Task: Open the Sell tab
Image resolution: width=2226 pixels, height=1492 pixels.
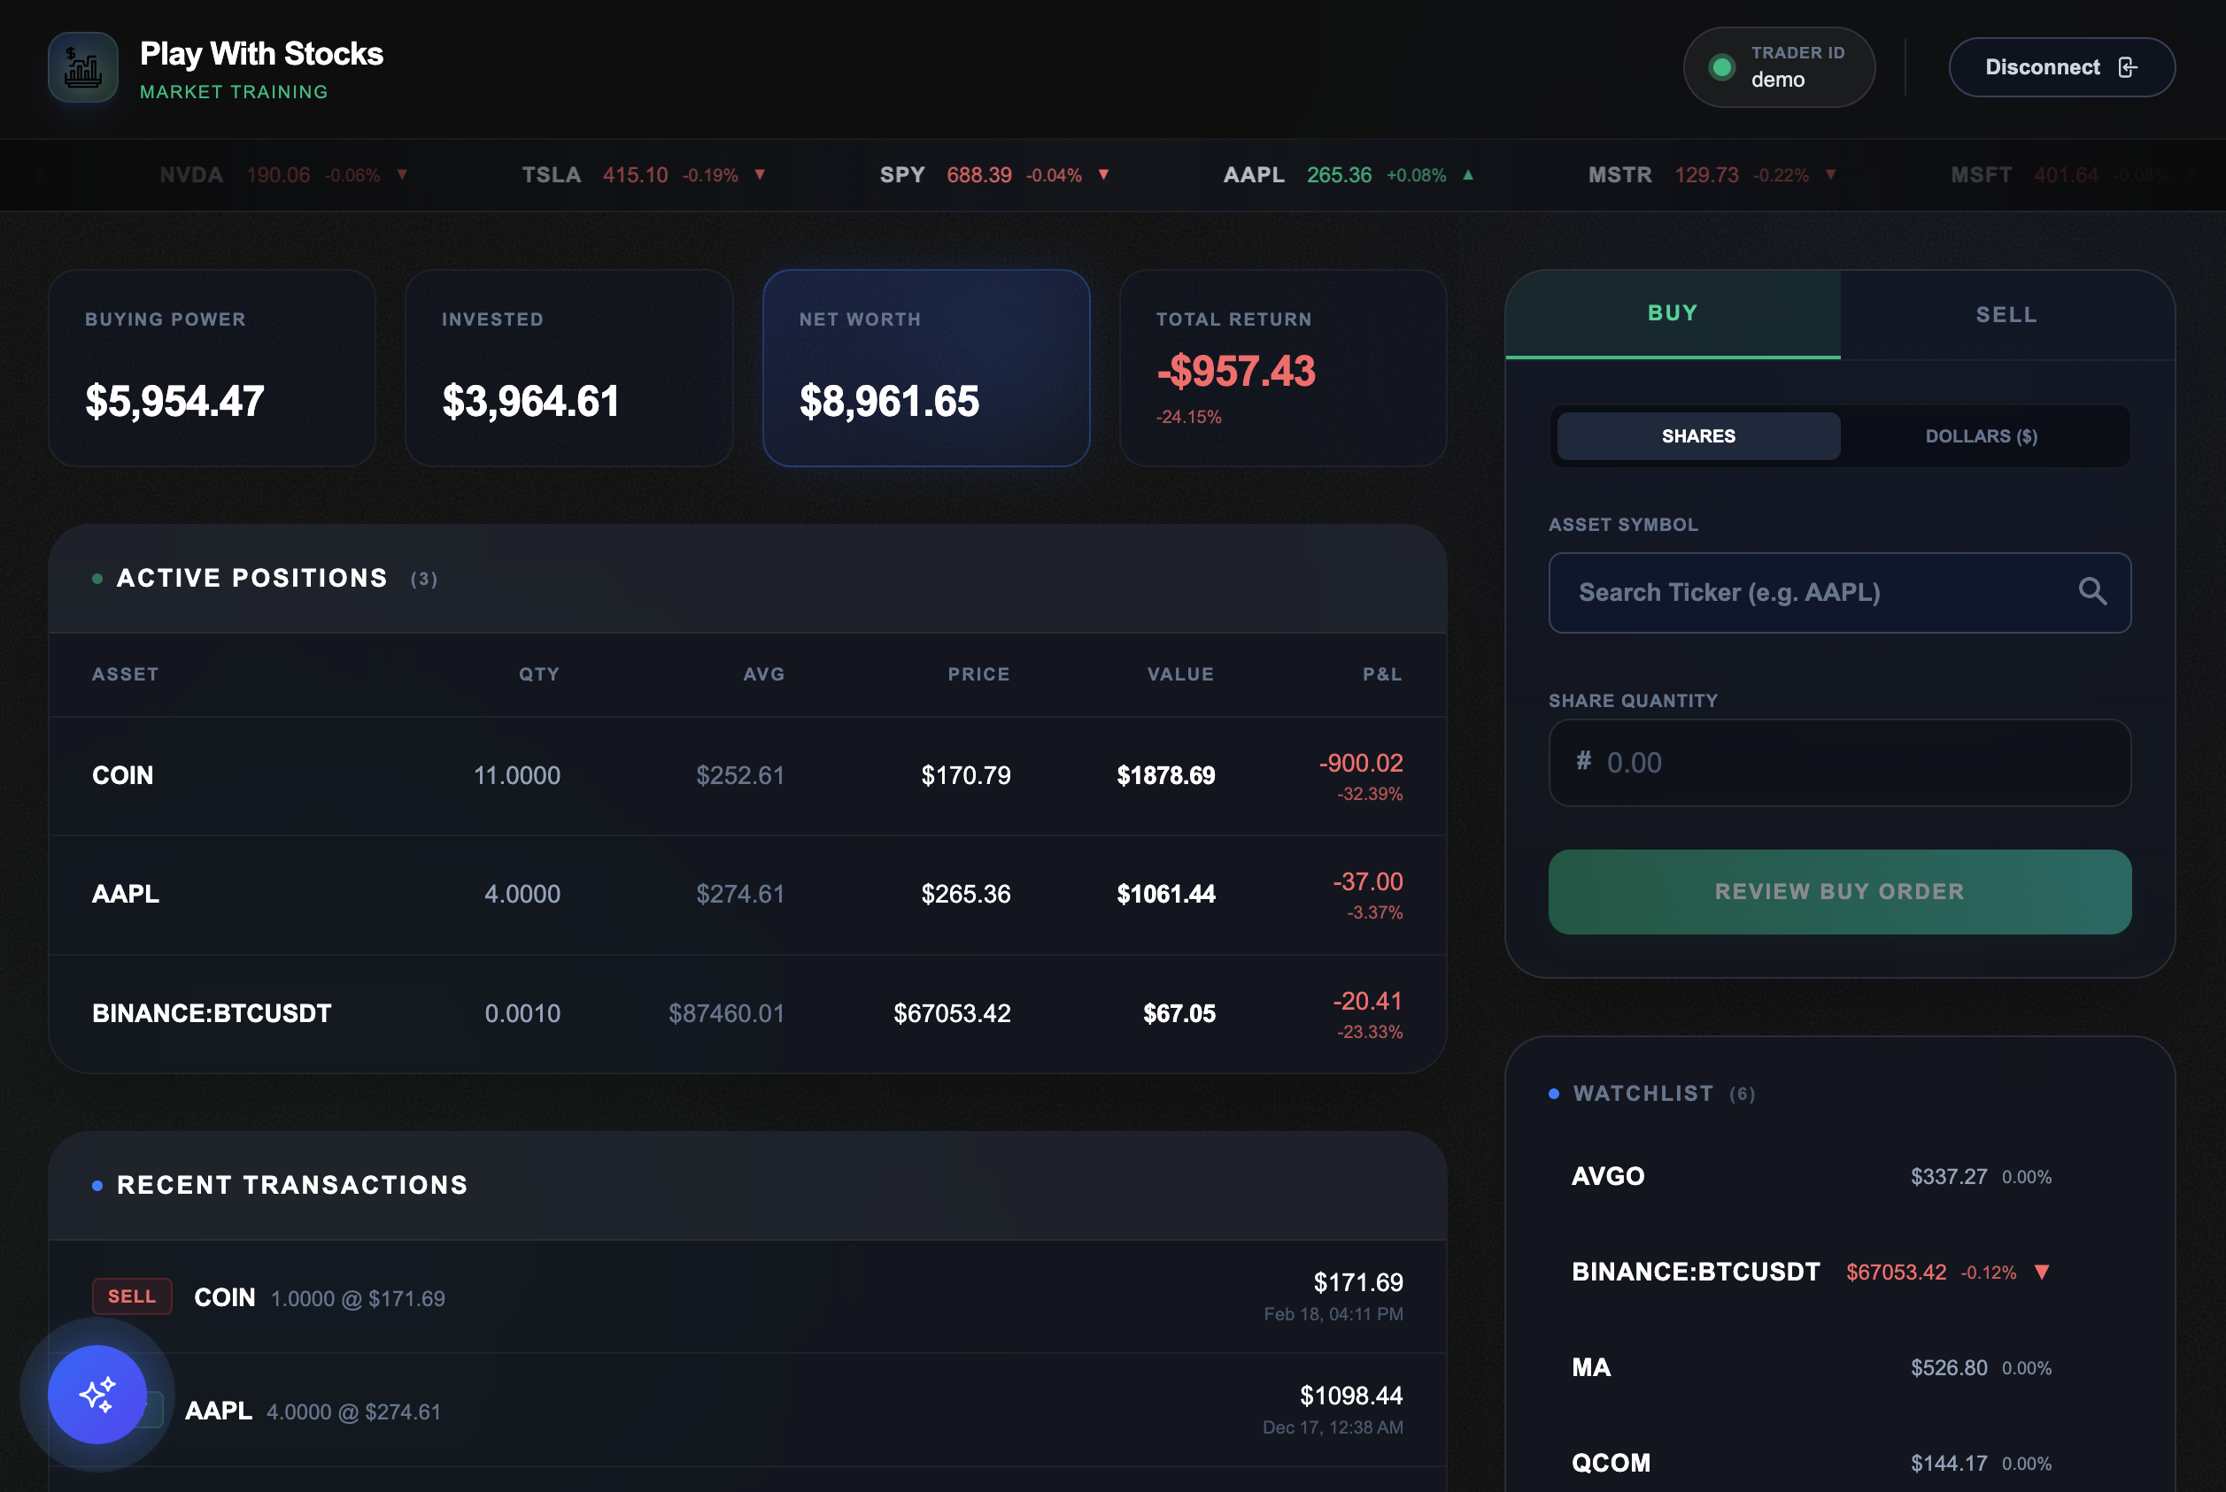Action: (2006, 315)
